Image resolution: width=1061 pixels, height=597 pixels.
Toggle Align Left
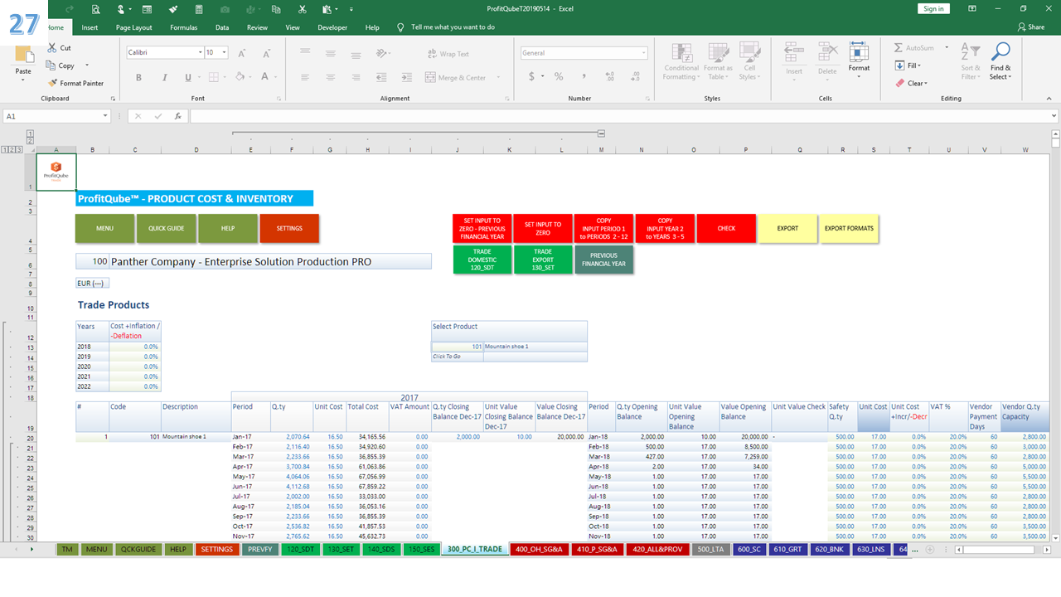307,78
